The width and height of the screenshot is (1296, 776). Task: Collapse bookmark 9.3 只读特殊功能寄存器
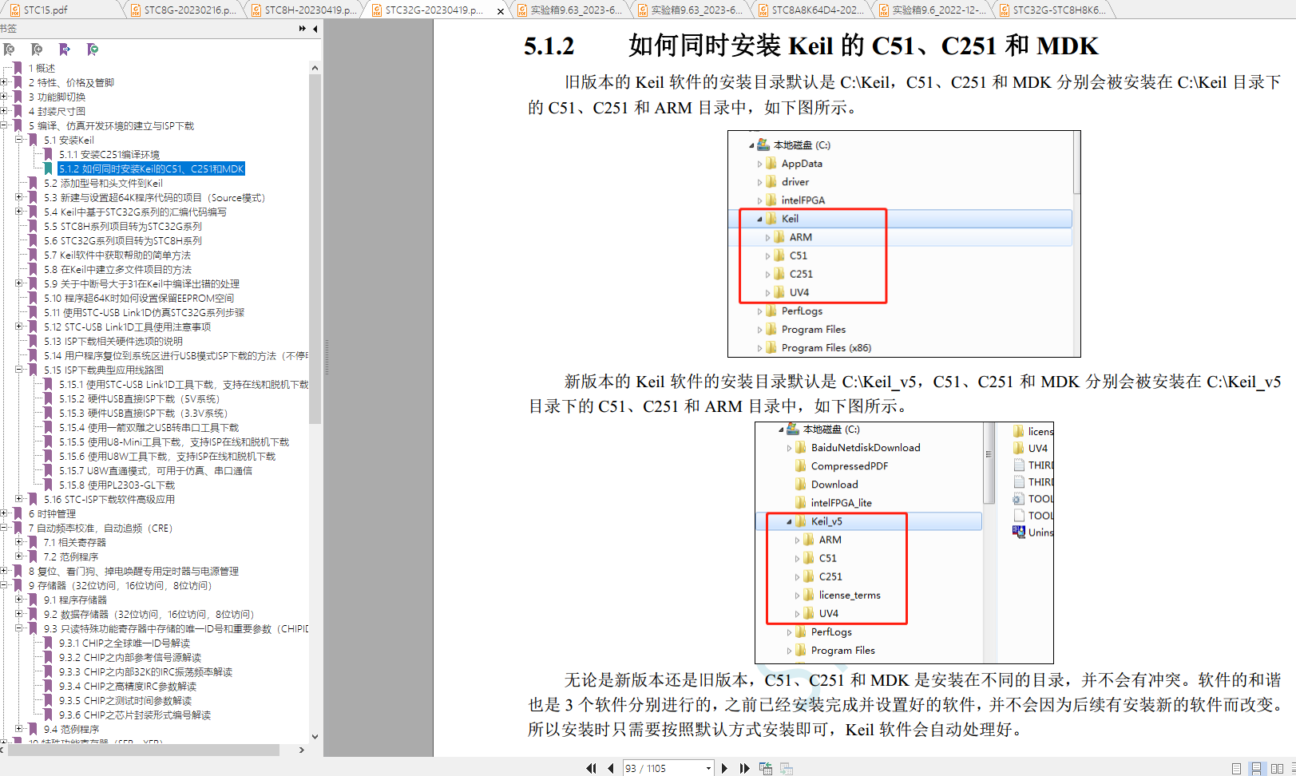pos(19,628)
